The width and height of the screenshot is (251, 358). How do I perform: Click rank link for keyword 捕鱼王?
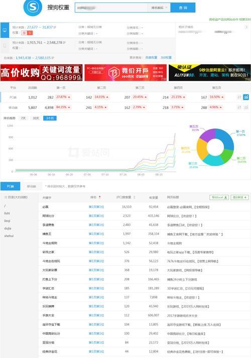(x=96, y=234)
